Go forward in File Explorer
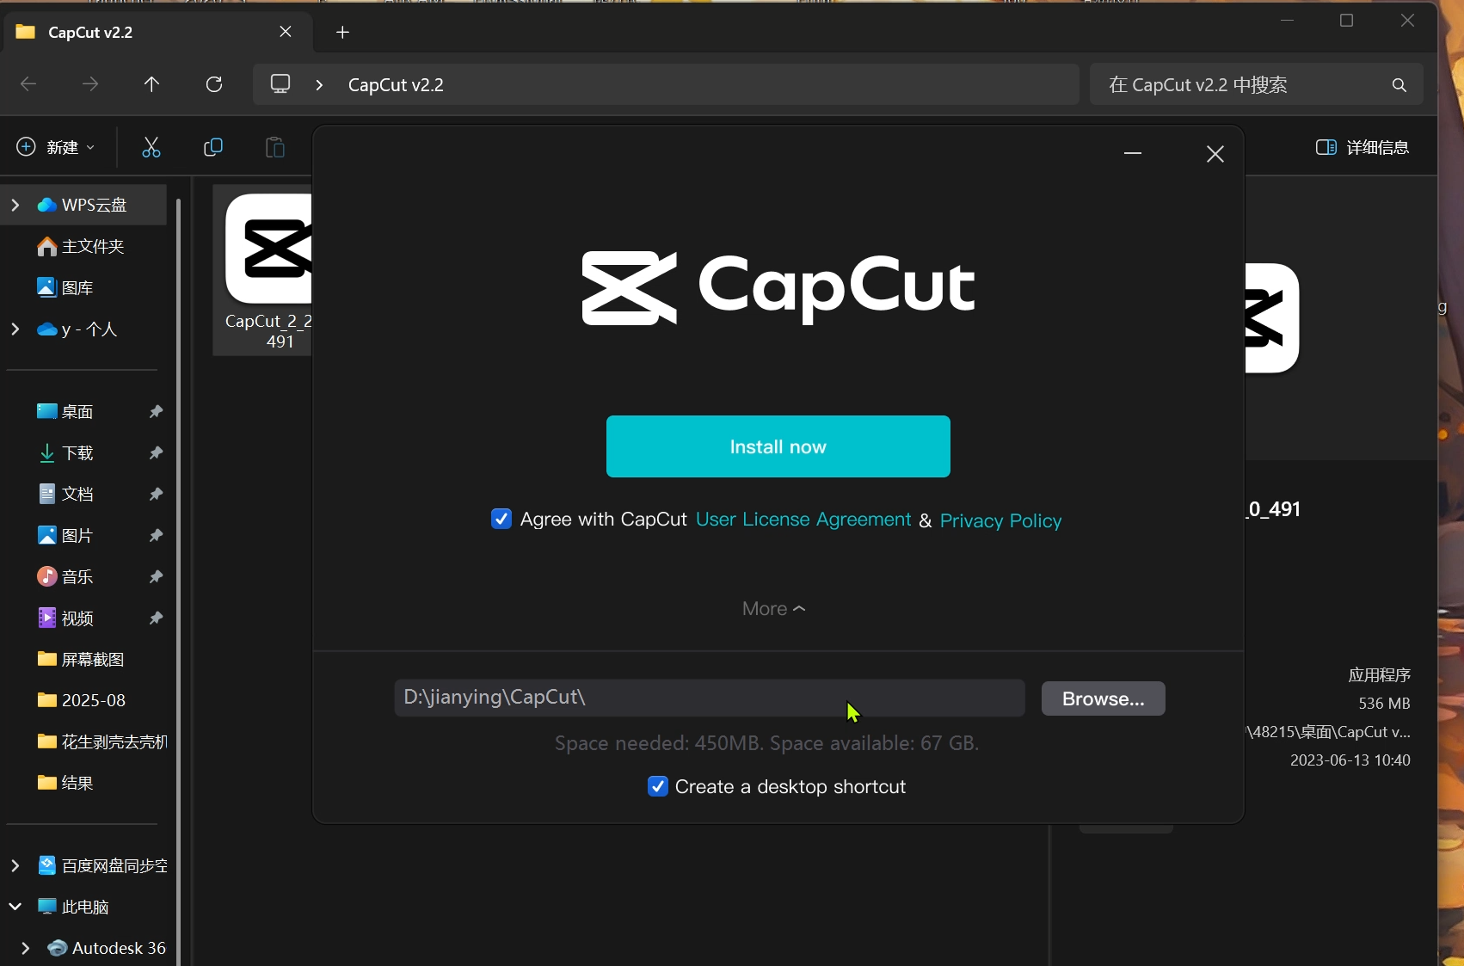This screenshot has height=966, width=1464. click(x=90, y=84)
